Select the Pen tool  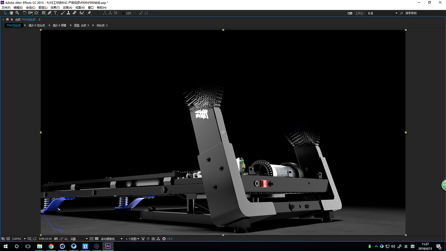click(49, 13)
